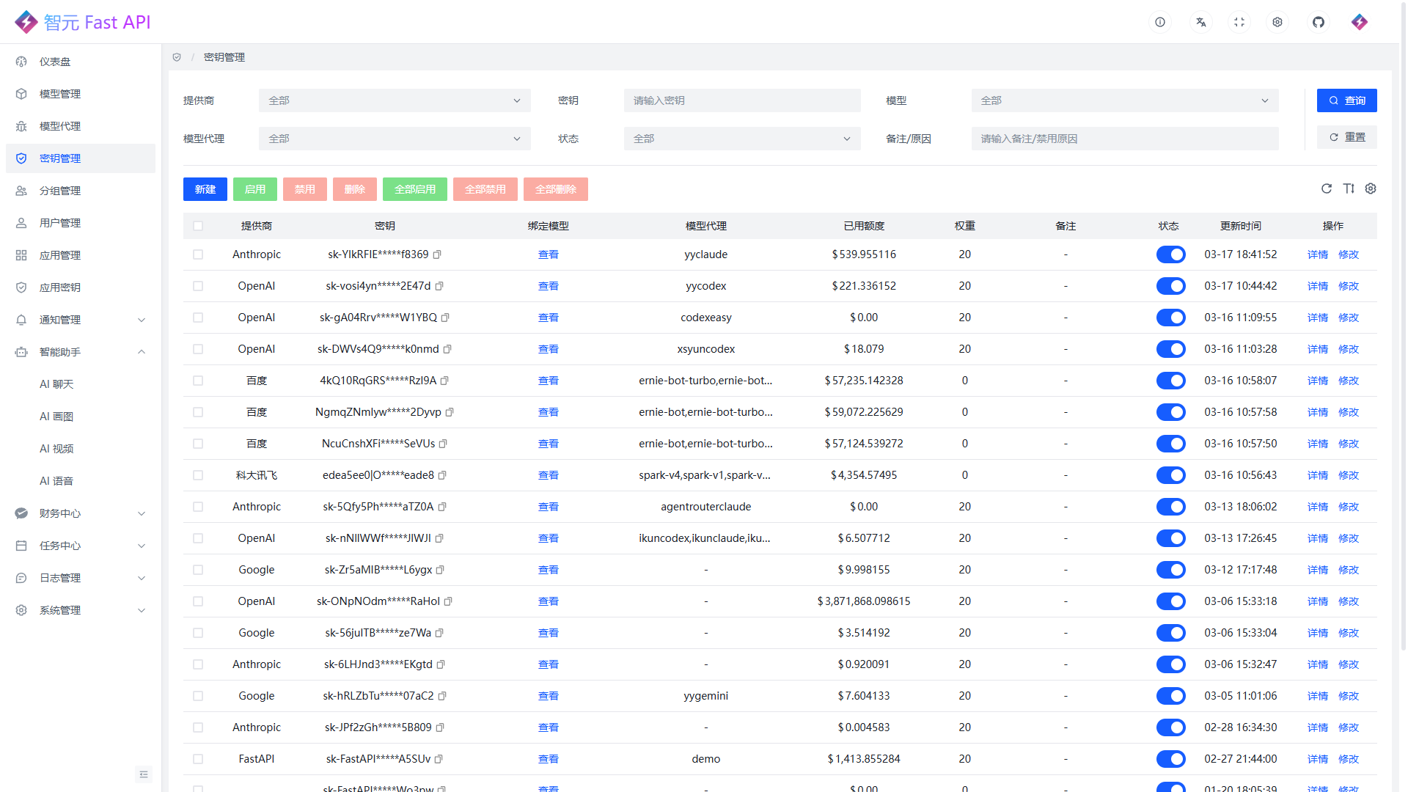Check the yycodex OpenAI row checkbox
Screen dimensions: 1408x792
tap(198, 286)
